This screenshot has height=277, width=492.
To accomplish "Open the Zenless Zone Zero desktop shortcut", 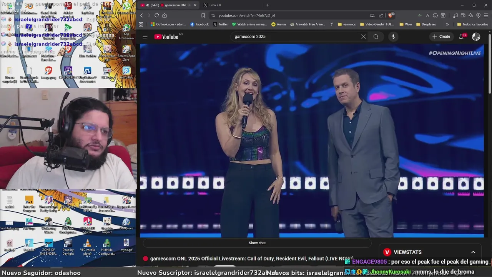I will 126,53.
